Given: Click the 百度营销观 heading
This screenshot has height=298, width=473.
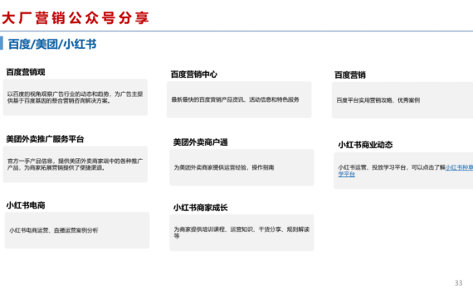Looking at the screenshot, I should click(x=26, y=72).
